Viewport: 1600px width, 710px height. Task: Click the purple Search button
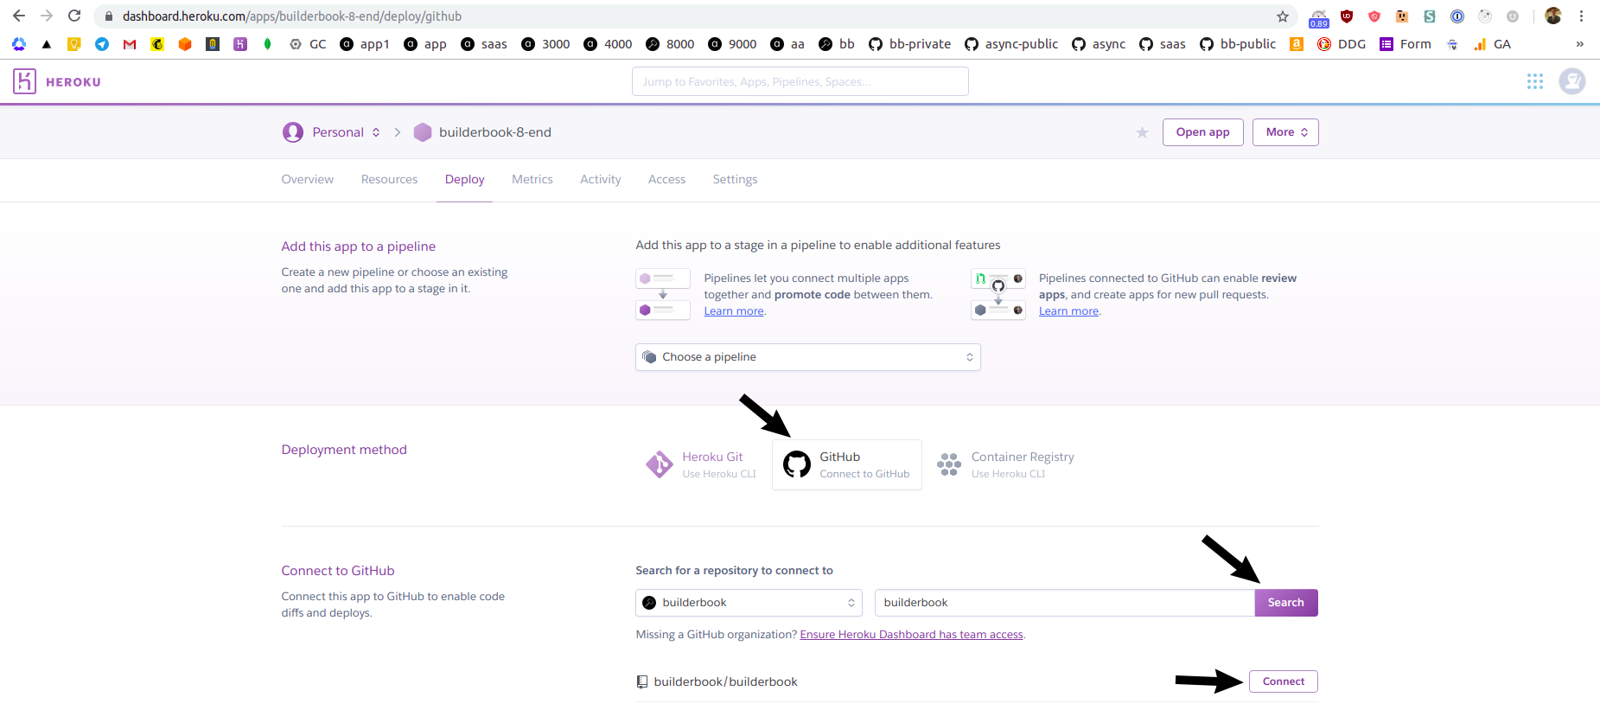click(x=1285, y=603)
